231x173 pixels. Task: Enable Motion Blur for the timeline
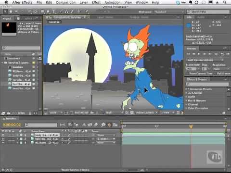[96, 125]
